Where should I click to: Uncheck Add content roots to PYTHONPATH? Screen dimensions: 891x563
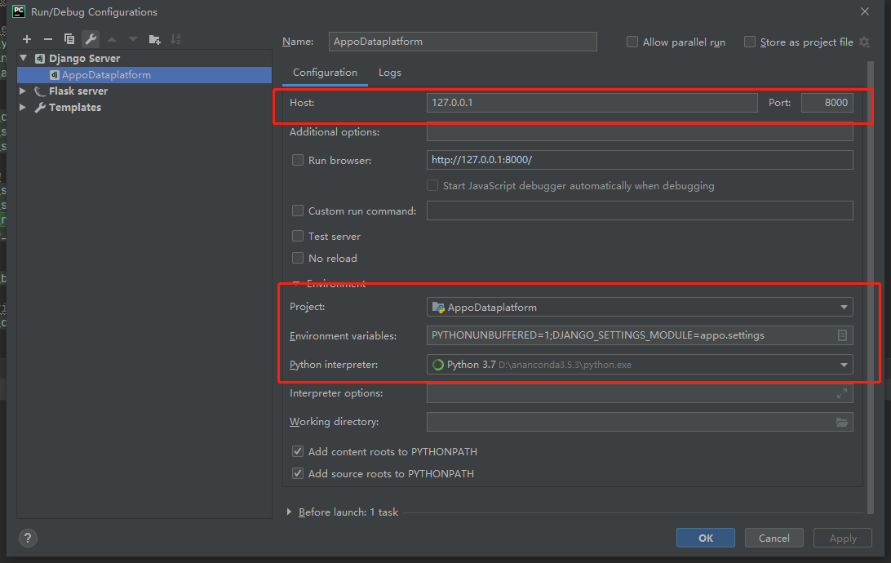[x=298, y=452]
